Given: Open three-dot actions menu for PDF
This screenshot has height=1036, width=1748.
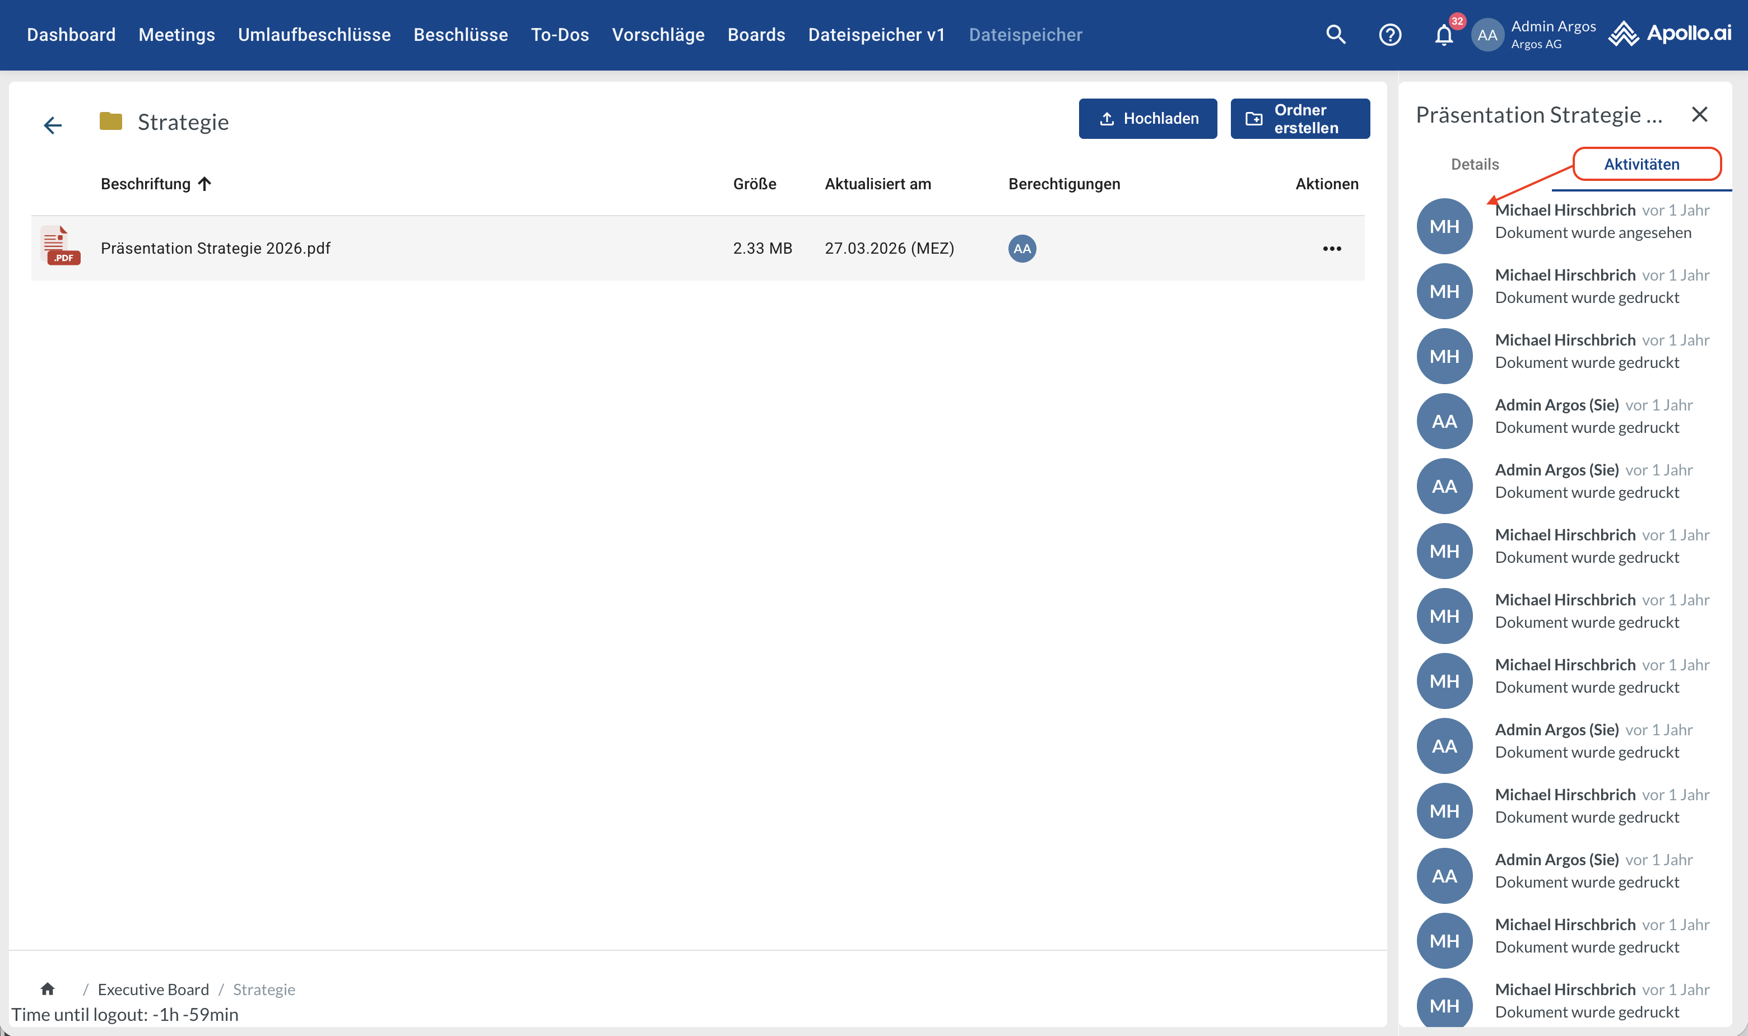Looking at the screenshot, I should (x=1332, y=249).
